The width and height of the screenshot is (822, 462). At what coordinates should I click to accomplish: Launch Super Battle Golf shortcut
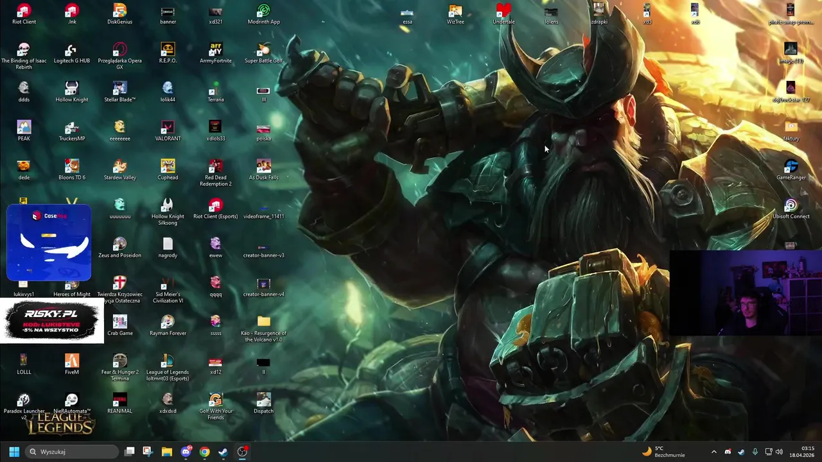(x=263, y=53)
